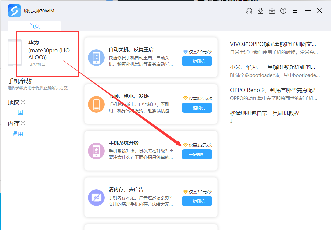This screenshot has width=331, height=230.
Task: Click description 手机内存不足、广告过多怎么办
Action: pyautogui.click(x=141, y=201)
